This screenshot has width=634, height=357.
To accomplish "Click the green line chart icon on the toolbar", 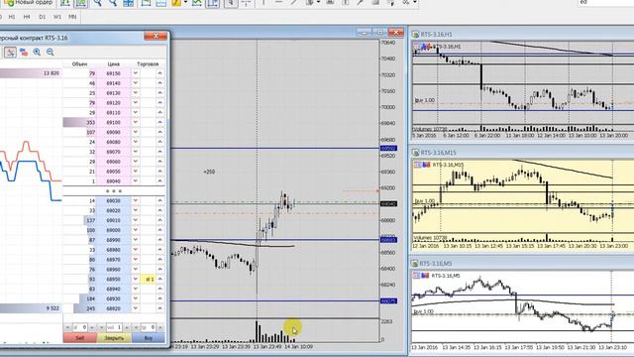I will pos(196,3).
